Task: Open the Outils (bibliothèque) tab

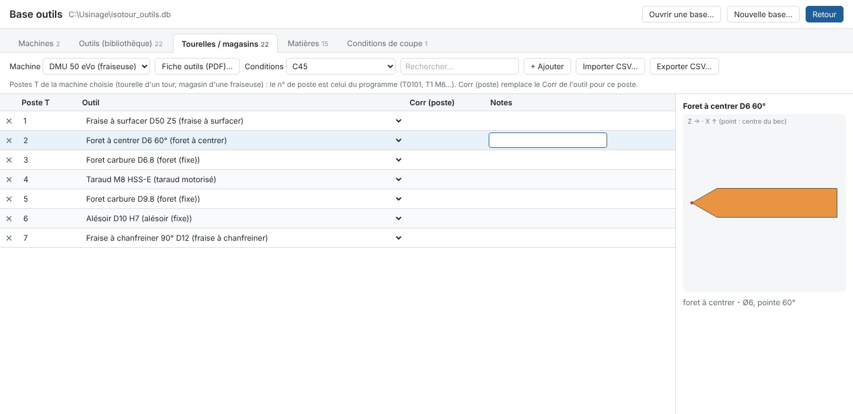Action: 121,43
